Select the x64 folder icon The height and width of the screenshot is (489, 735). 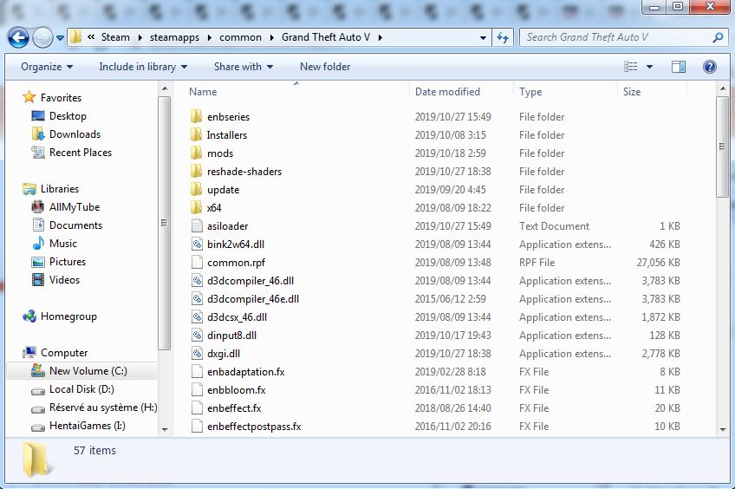click(197, 207)
